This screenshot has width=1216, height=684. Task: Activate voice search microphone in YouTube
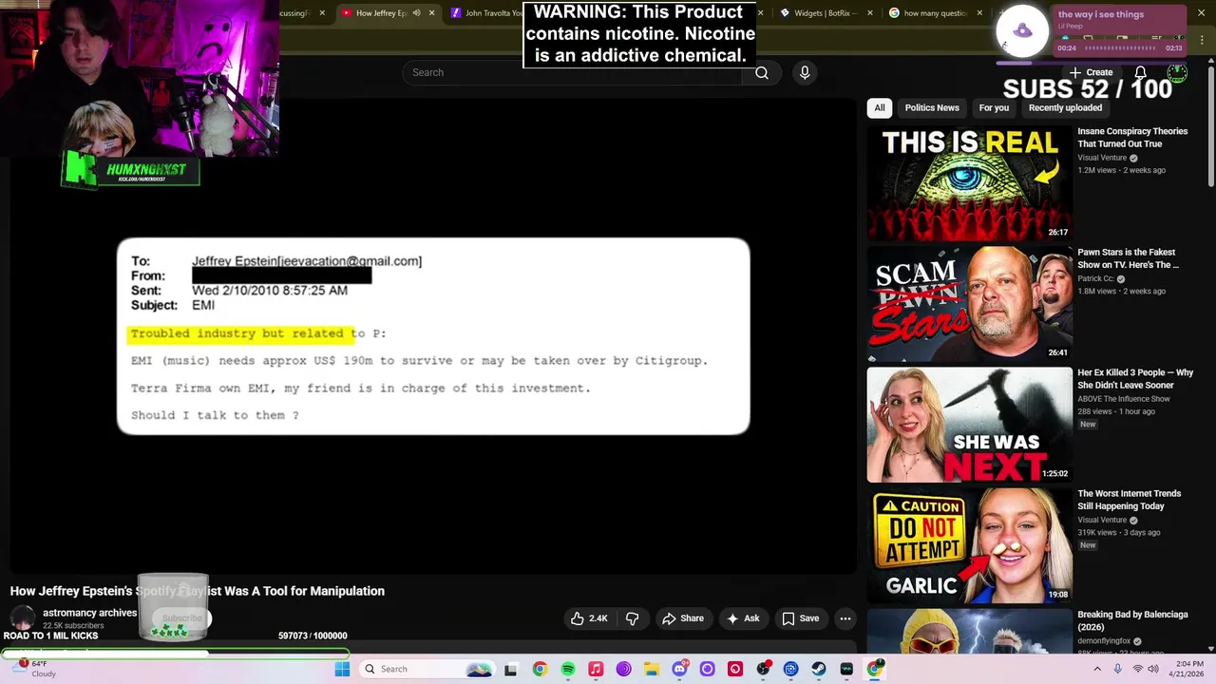point(805,72)
